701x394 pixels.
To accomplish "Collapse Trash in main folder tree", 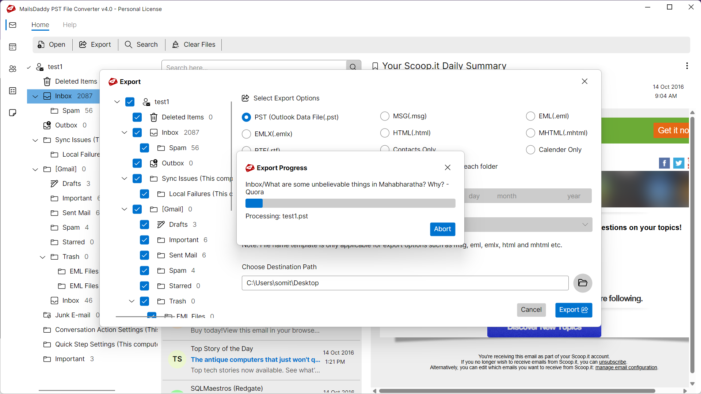I will click(x=43, y=257).
